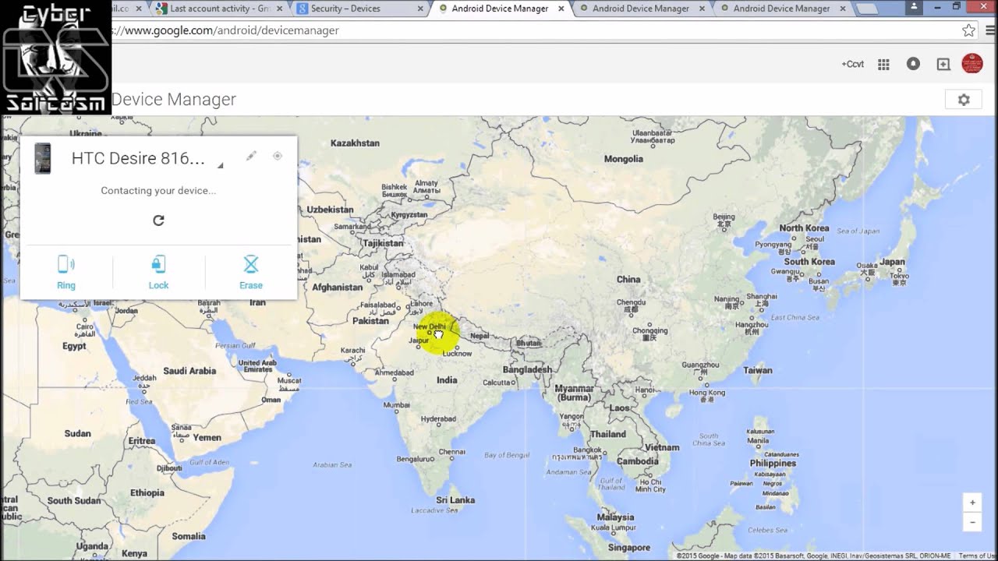998x561 pixels.
Task: Click the Philippines map label
Action: (x=773, y=464)
